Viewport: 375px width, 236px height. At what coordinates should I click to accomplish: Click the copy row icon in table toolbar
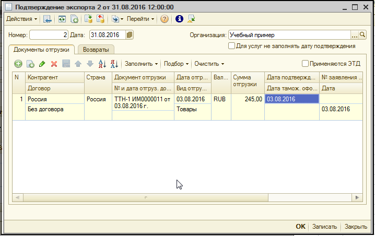[x=30, y=64]
